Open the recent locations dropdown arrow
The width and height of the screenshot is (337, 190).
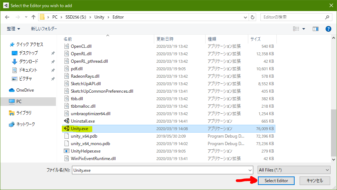coord(26,17)
